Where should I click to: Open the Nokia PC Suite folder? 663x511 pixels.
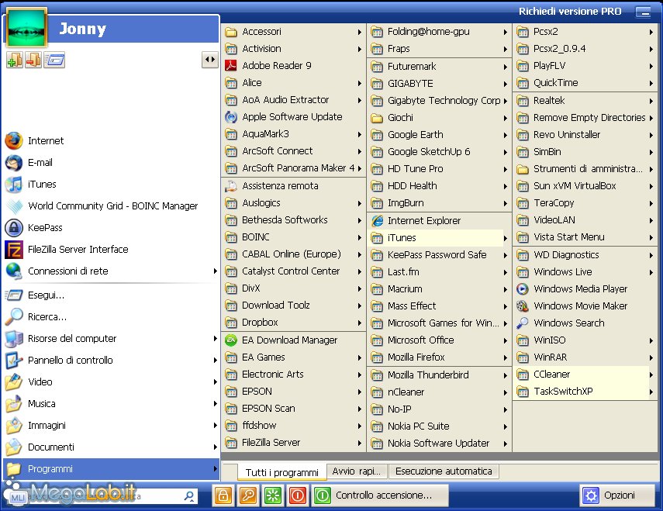pos(439,426)
